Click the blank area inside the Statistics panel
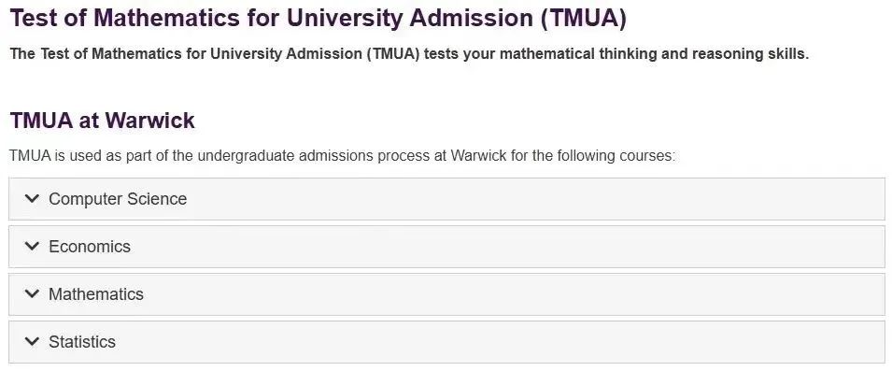Screen dimensions: 892x371 [x=501, y=343]
